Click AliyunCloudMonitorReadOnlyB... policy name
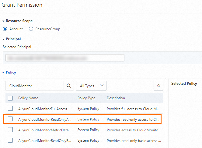This screenshot has width=202, height=148. 45,141
